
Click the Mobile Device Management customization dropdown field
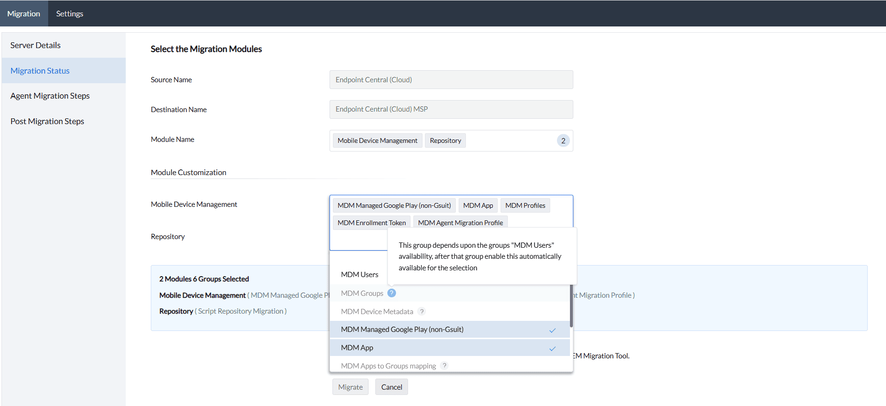[x=357, y=239]
